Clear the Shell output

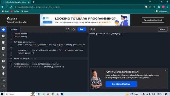[163, 29]
